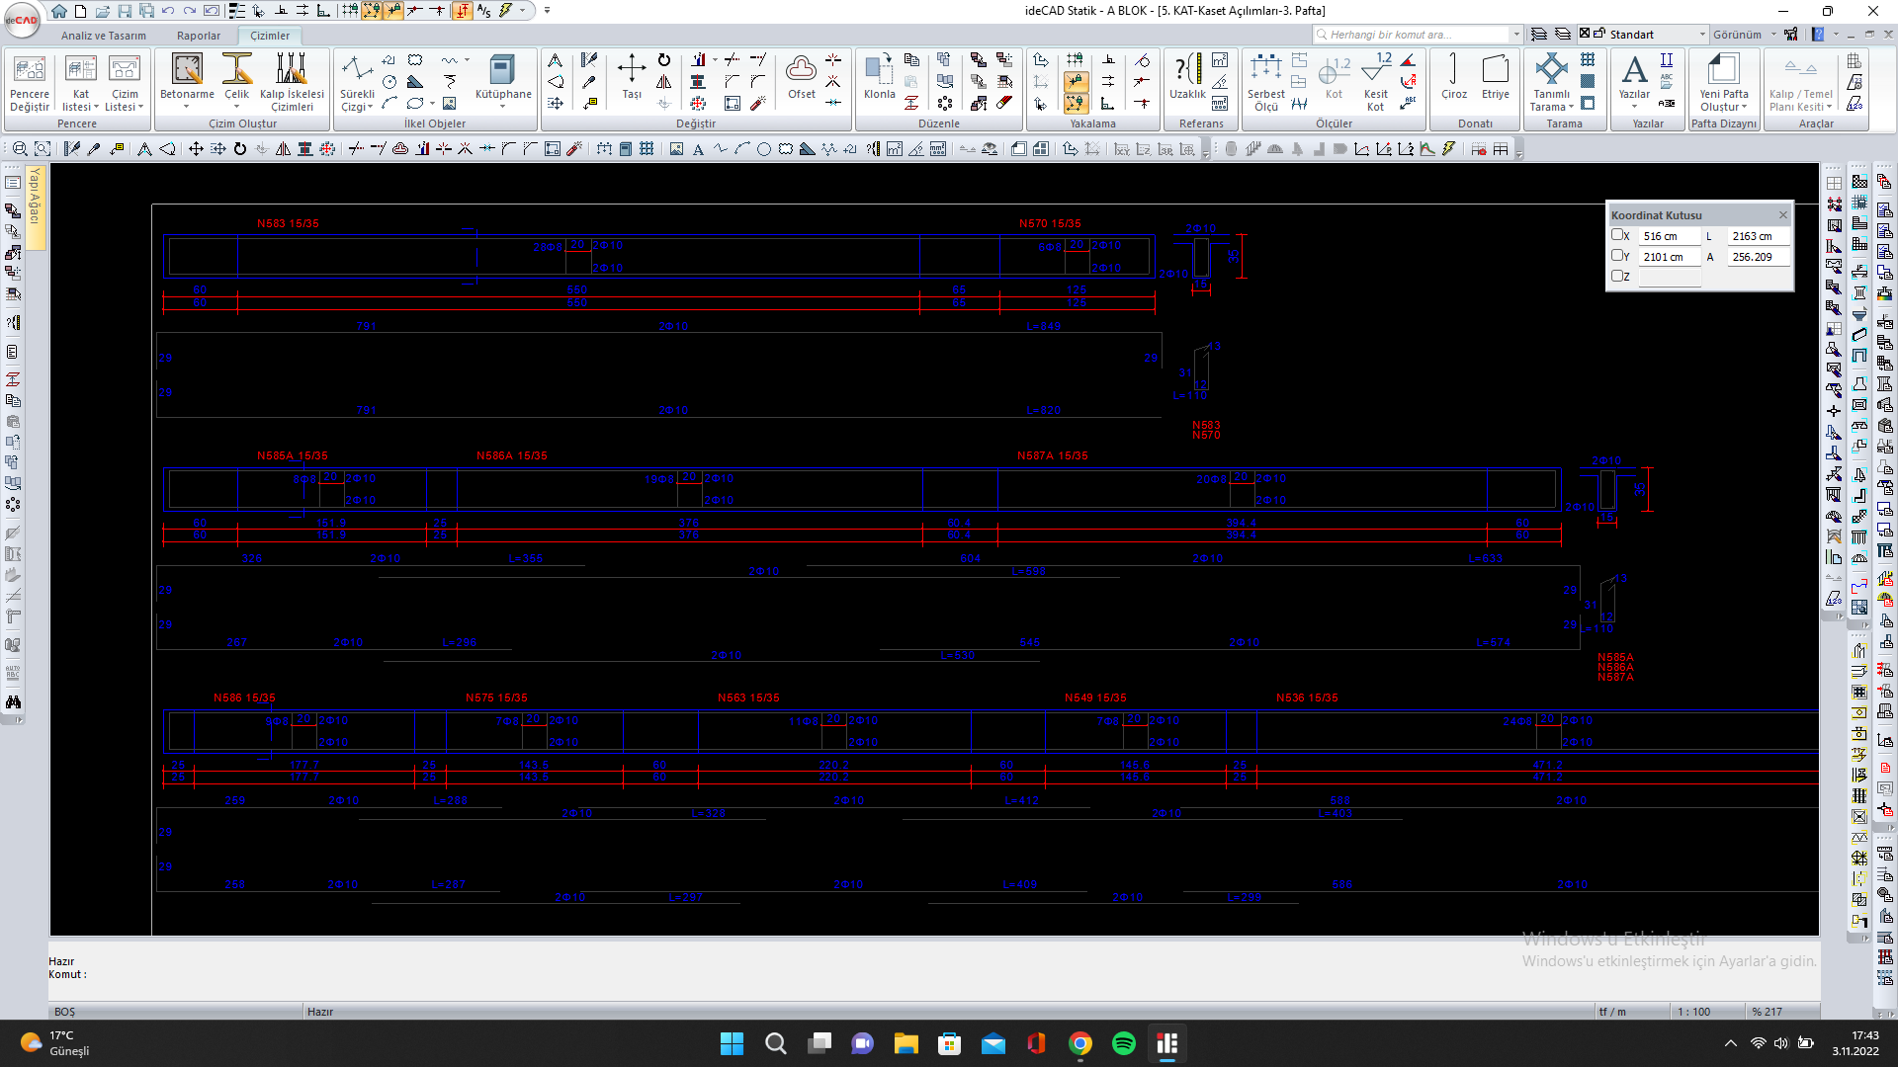Click the A angle field 256.209
Viewport: 1898px width, 1067px height.
1759,257
